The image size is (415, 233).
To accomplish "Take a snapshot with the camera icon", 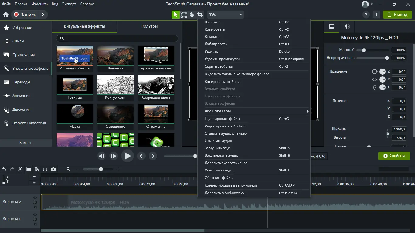I will [53, 169].
